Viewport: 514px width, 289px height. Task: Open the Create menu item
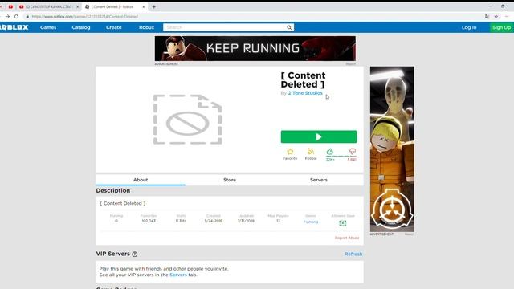coord(114,27)
